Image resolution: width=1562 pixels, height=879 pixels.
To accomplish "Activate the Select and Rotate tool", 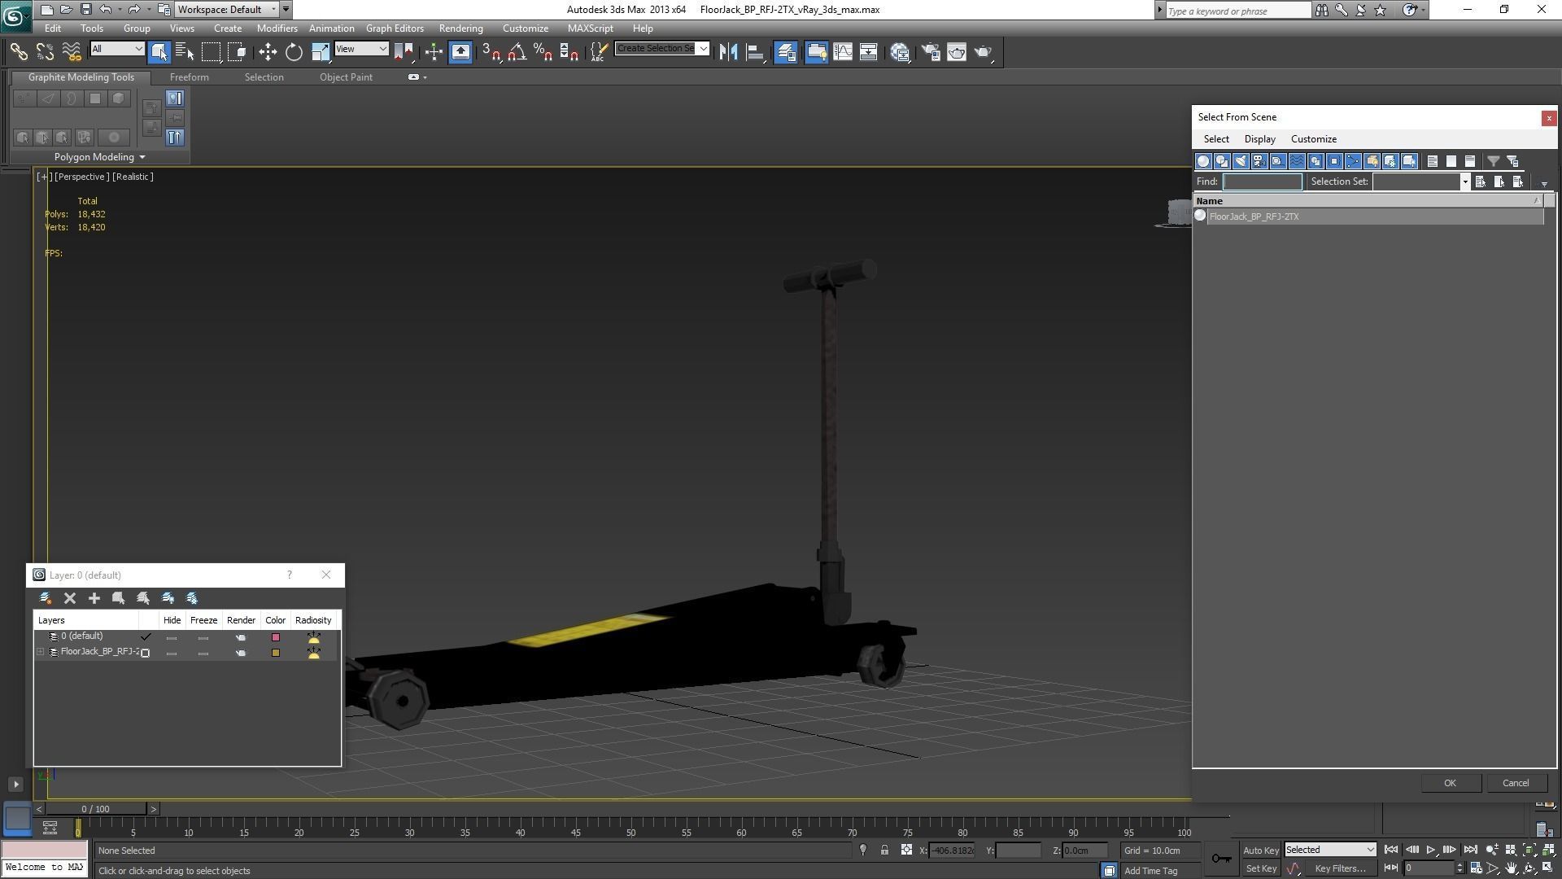I will pos(294,52).
